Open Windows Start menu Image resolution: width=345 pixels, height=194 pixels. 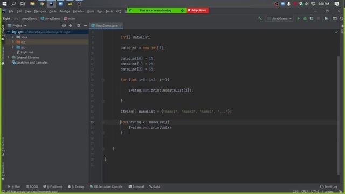click(x=4, y=4)
